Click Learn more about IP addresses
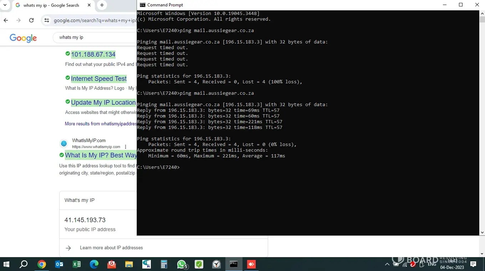This screenshot has width=485, height=271. [x=111, y=248]
